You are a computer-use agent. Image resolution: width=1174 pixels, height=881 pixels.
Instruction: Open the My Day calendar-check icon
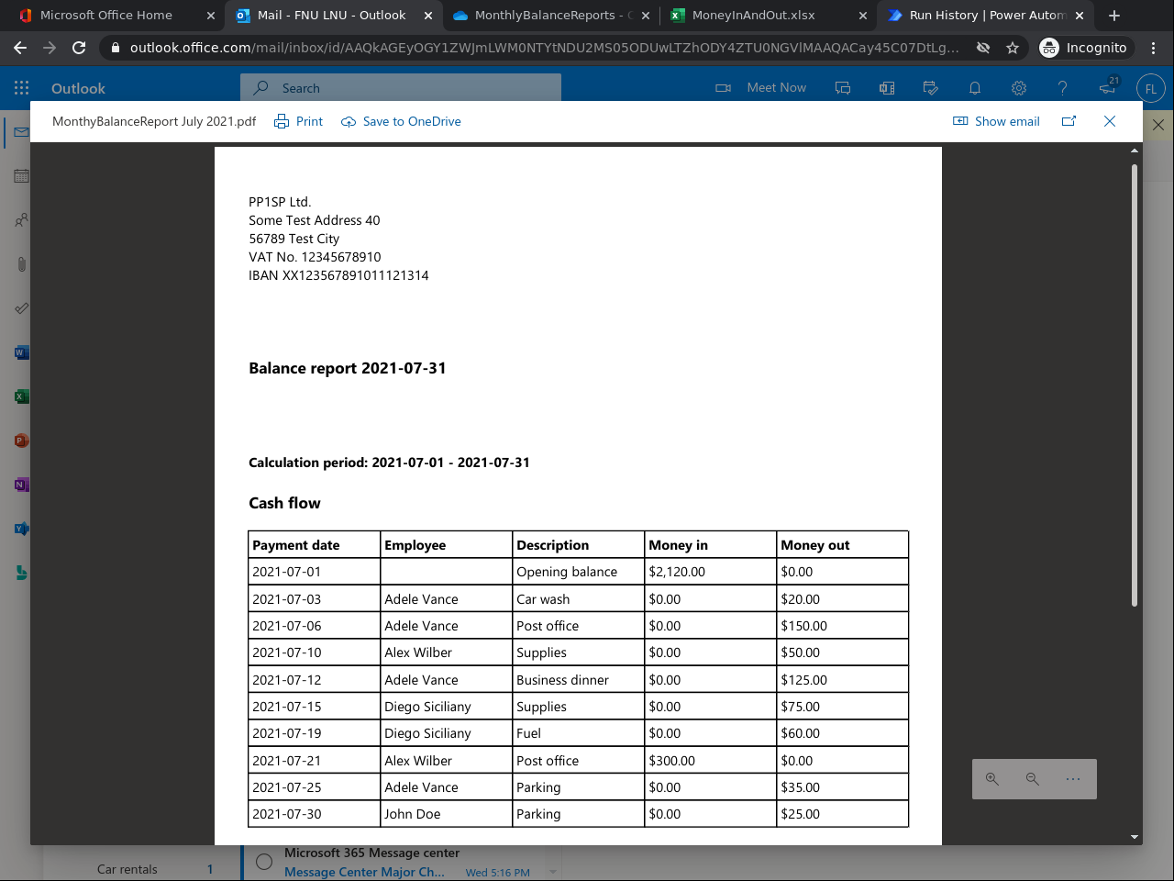point(931,88)
